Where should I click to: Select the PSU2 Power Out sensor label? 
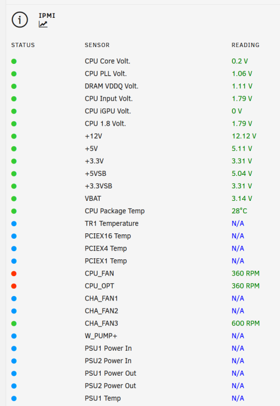110,386
